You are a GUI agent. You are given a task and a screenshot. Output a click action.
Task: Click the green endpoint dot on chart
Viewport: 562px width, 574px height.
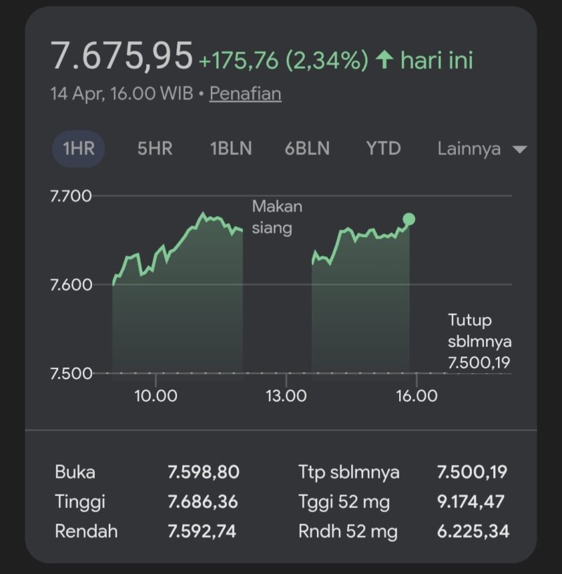click(x=409, y=220)
